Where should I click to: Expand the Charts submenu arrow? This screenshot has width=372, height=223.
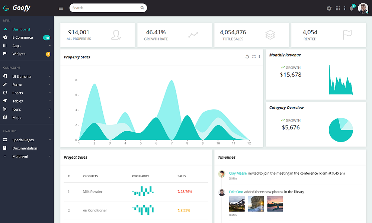(49, 93)
